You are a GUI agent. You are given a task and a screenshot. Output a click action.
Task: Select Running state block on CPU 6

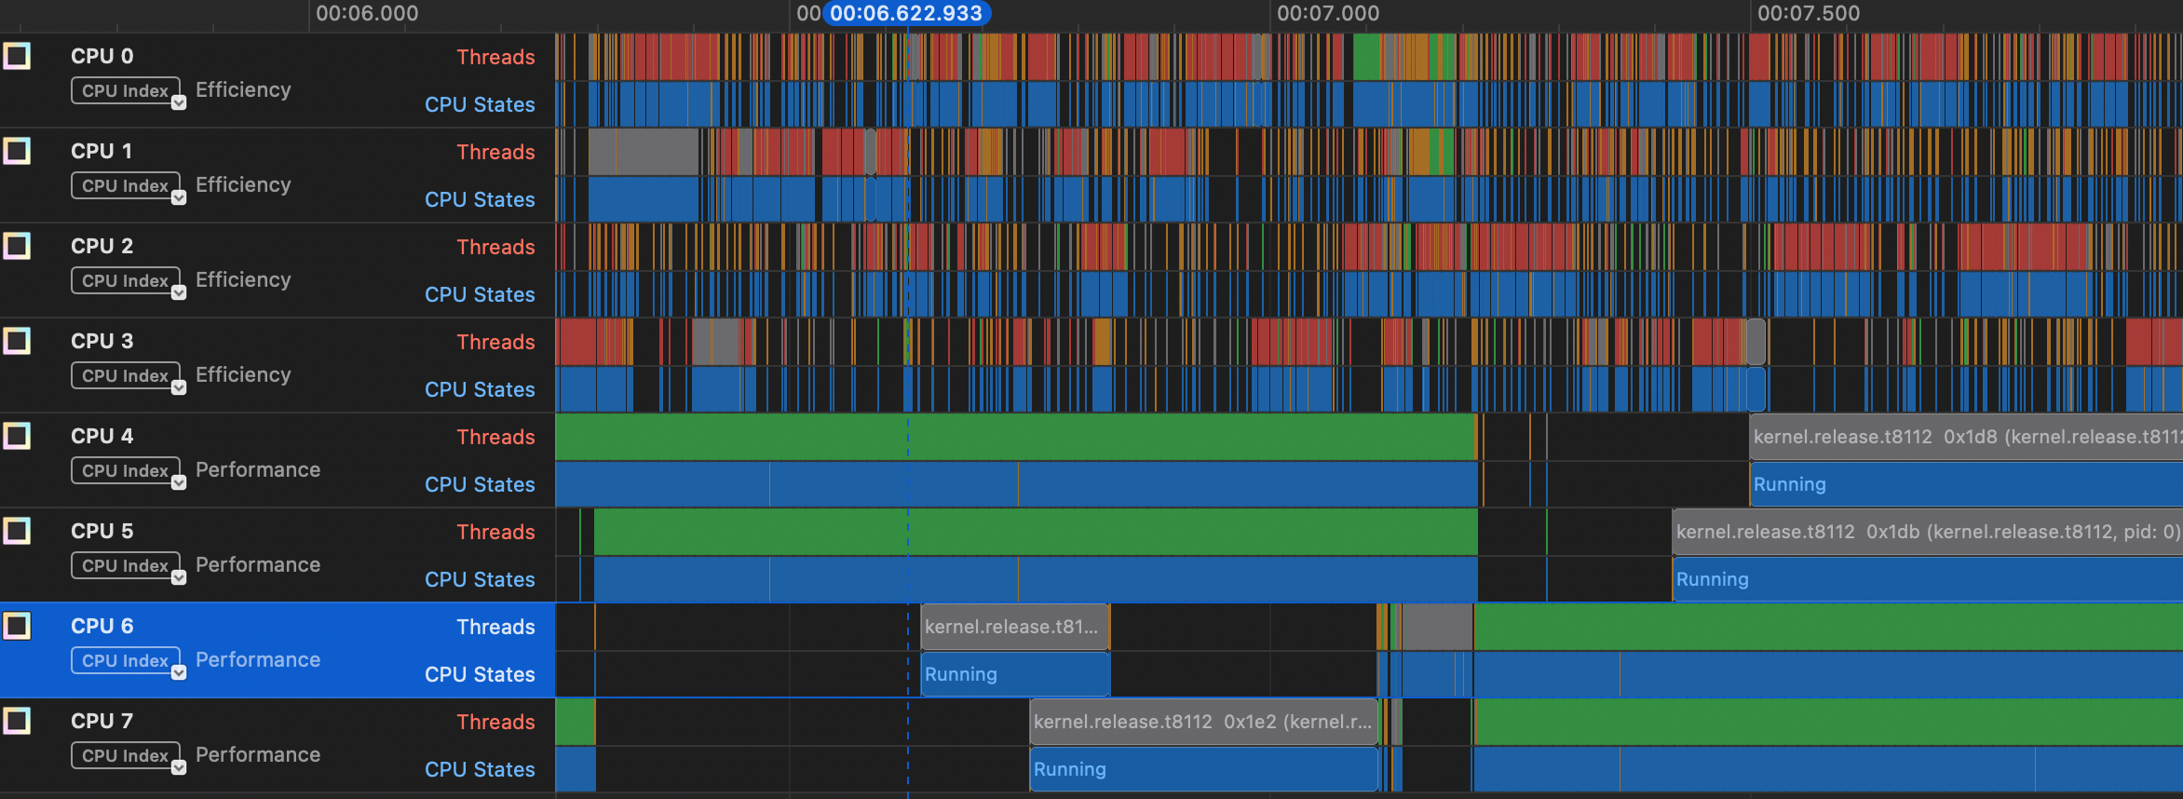[1014, 674]
